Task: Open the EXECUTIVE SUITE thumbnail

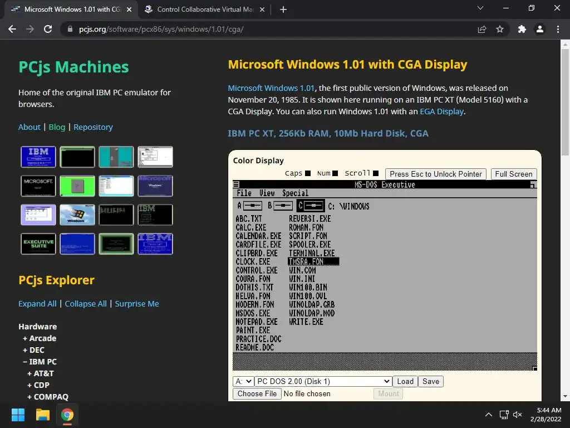Action: pos(38,244)
